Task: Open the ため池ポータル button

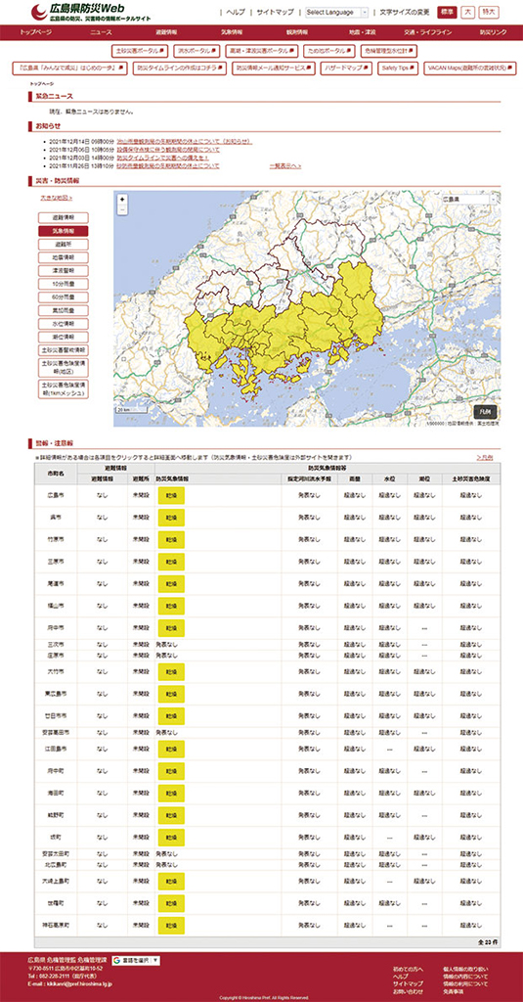Action: pos(328,51)
